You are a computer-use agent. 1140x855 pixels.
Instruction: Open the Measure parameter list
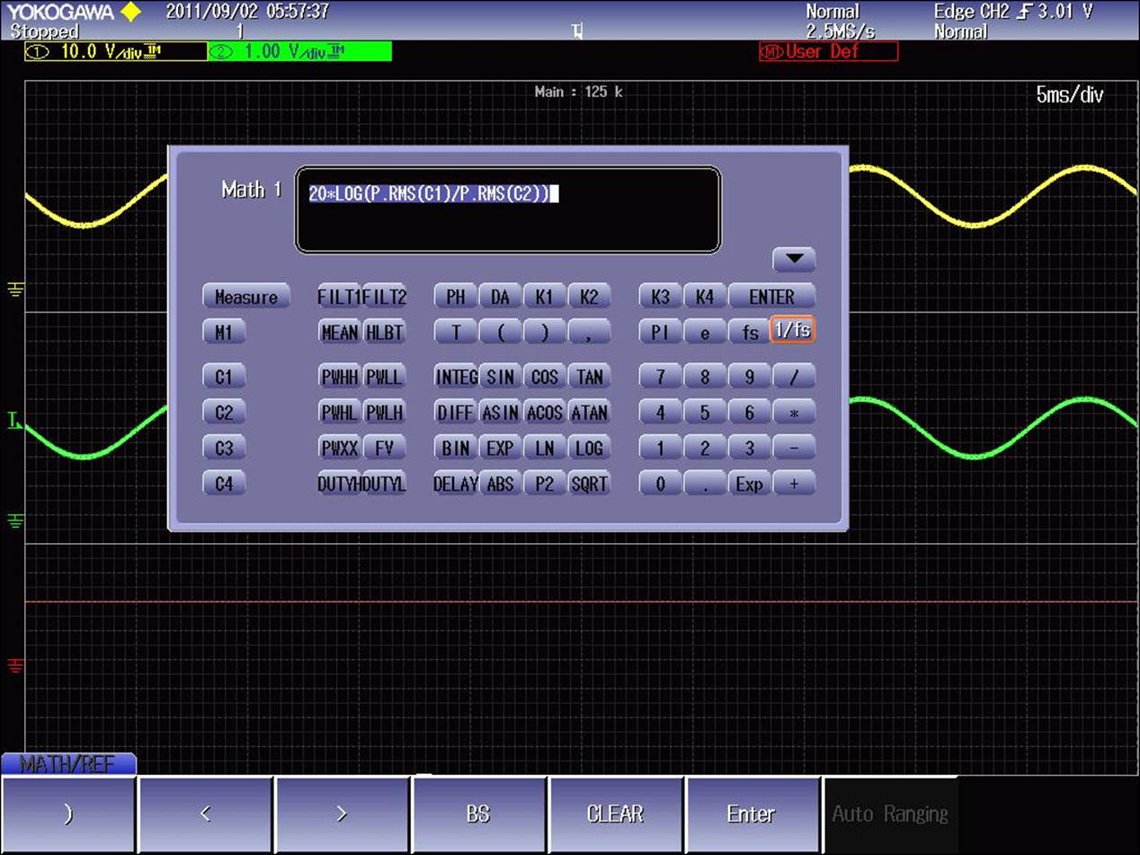[246, 297]
